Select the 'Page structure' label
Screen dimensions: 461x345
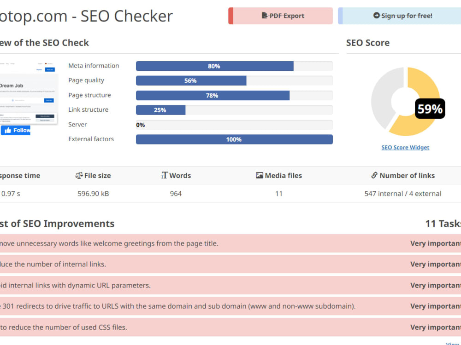(x=89, y=95)
